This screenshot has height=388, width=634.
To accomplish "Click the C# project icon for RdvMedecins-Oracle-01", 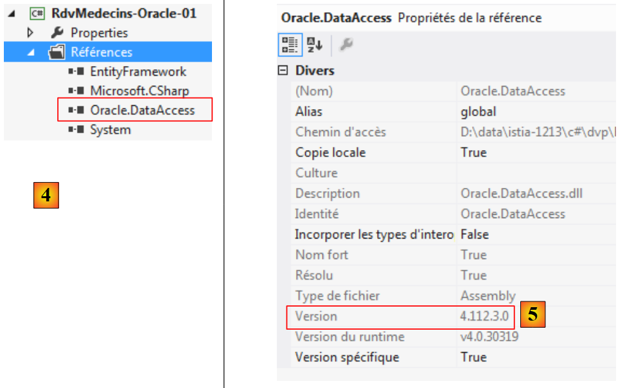I will click(37, 13).
